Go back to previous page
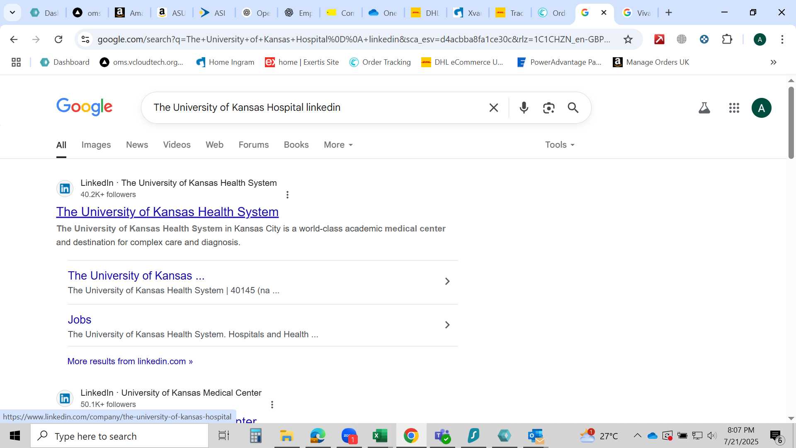The width and height of the screenshot is (796, 448). point(14,39)
